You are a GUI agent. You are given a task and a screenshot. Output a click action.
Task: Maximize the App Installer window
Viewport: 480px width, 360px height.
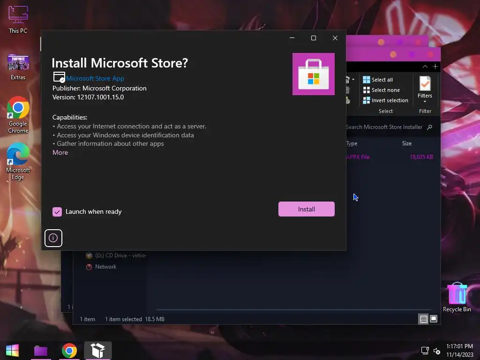click(x=314, y=38)
